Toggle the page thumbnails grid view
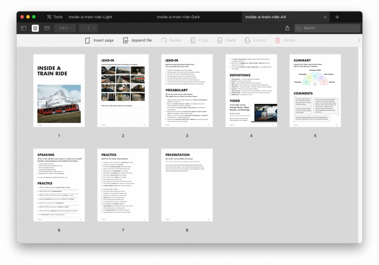 pos(35,28)
